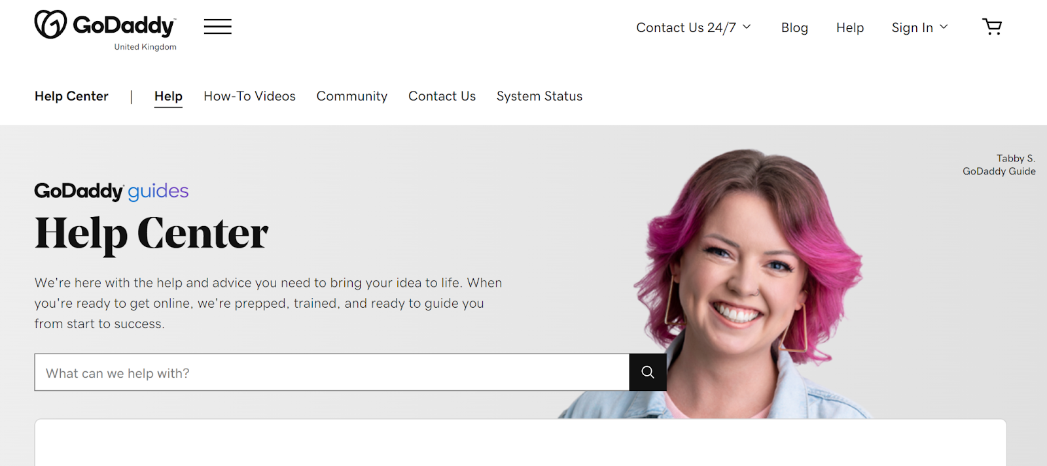View the System Status page
The height and width of the screenshot is (466, 1047).
click(539, 96)
